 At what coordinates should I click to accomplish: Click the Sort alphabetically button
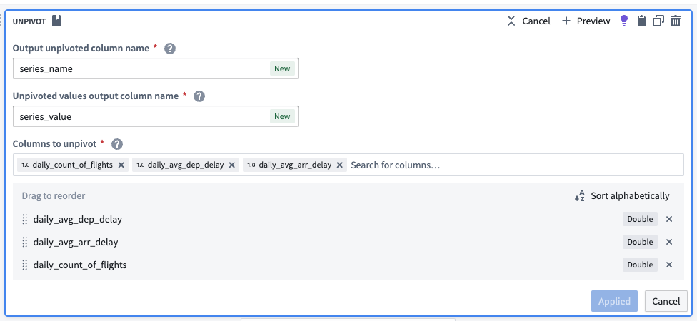(x=621, y=195)
